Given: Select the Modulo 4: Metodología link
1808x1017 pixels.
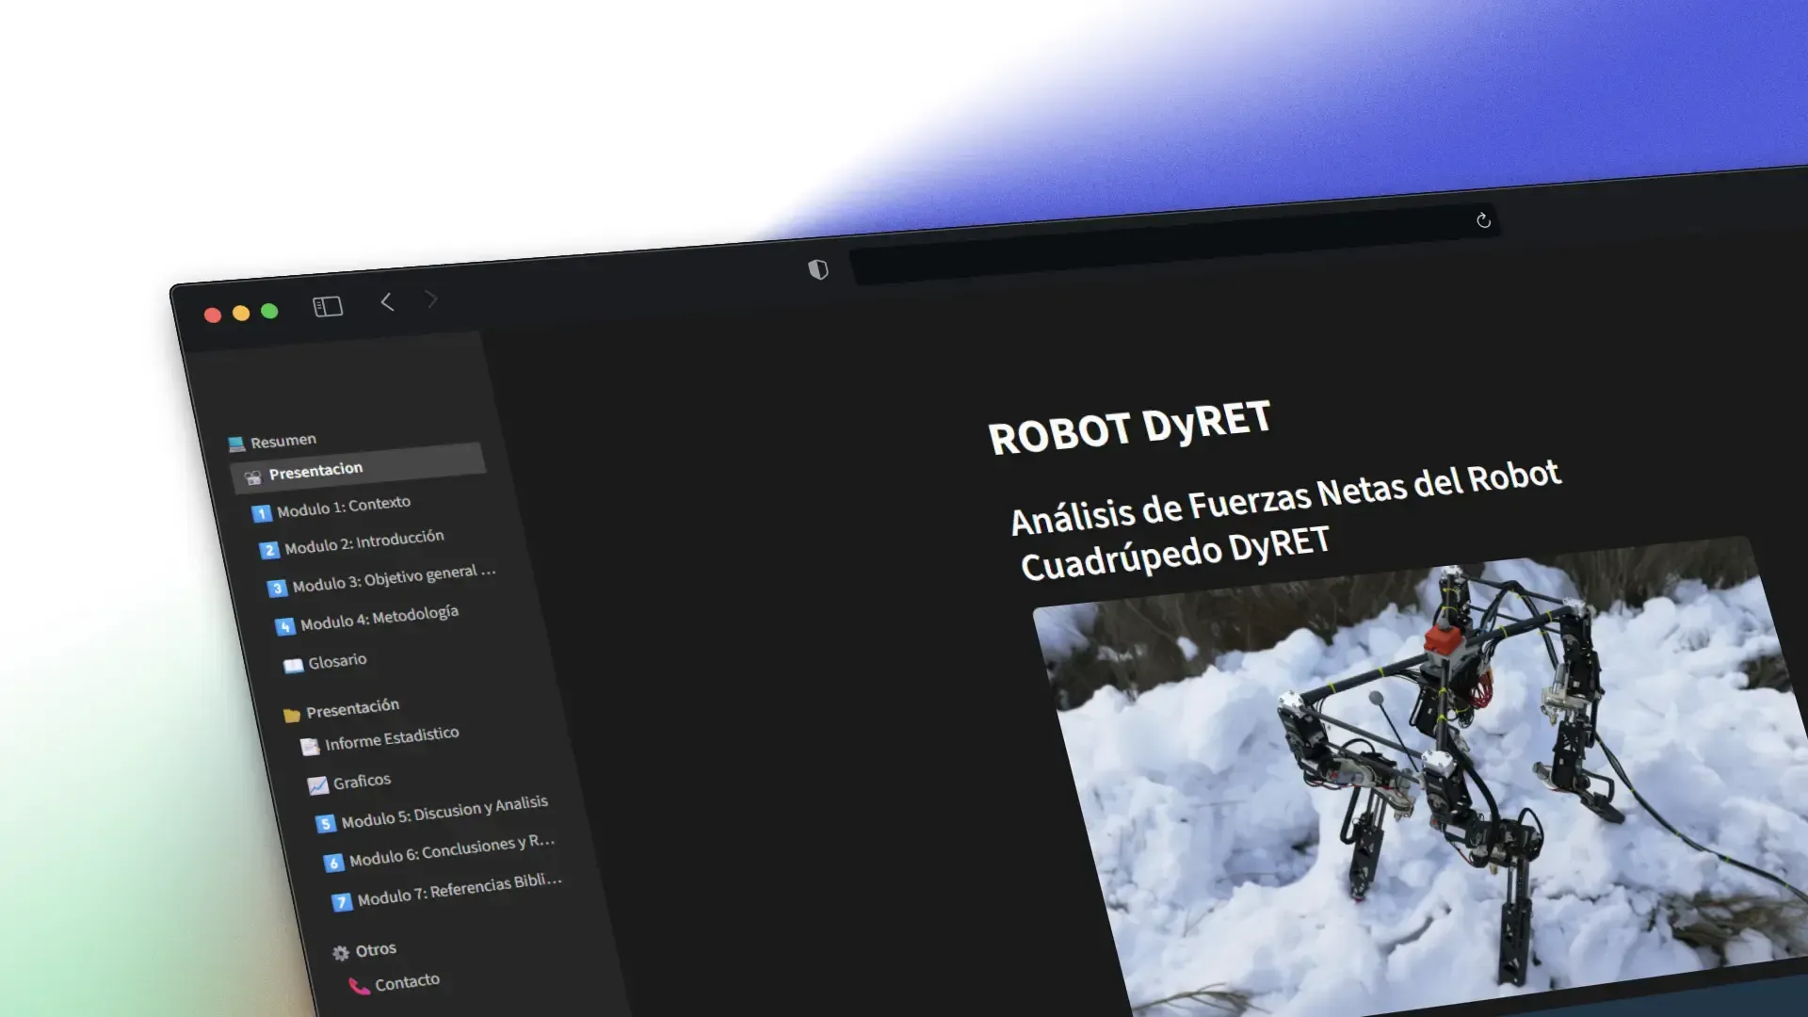Looking at the screenshot, I should click(378, 614).
